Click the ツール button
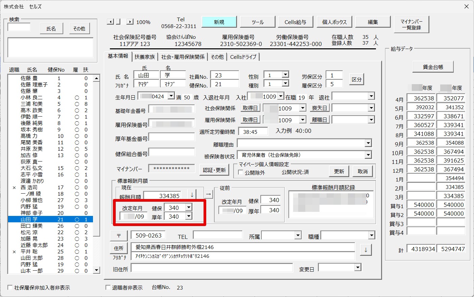The width and height of the screenshot is (474, 297). pyautogui.click(x=258, y=22)
